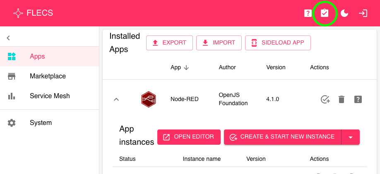Open System settings in the sidebar
Screen dimensions: 380x174
41,123
